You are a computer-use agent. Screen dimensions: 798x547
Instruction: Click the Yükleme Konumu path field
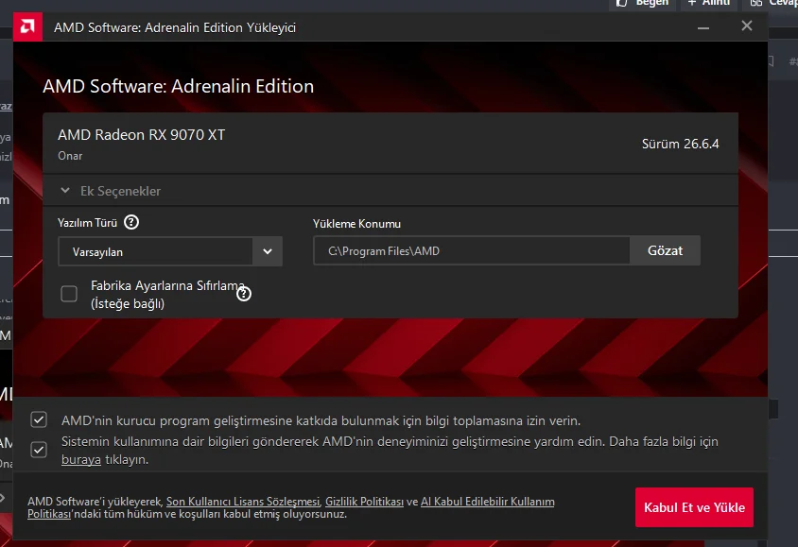pyautogui.click(x=472, y=250)
